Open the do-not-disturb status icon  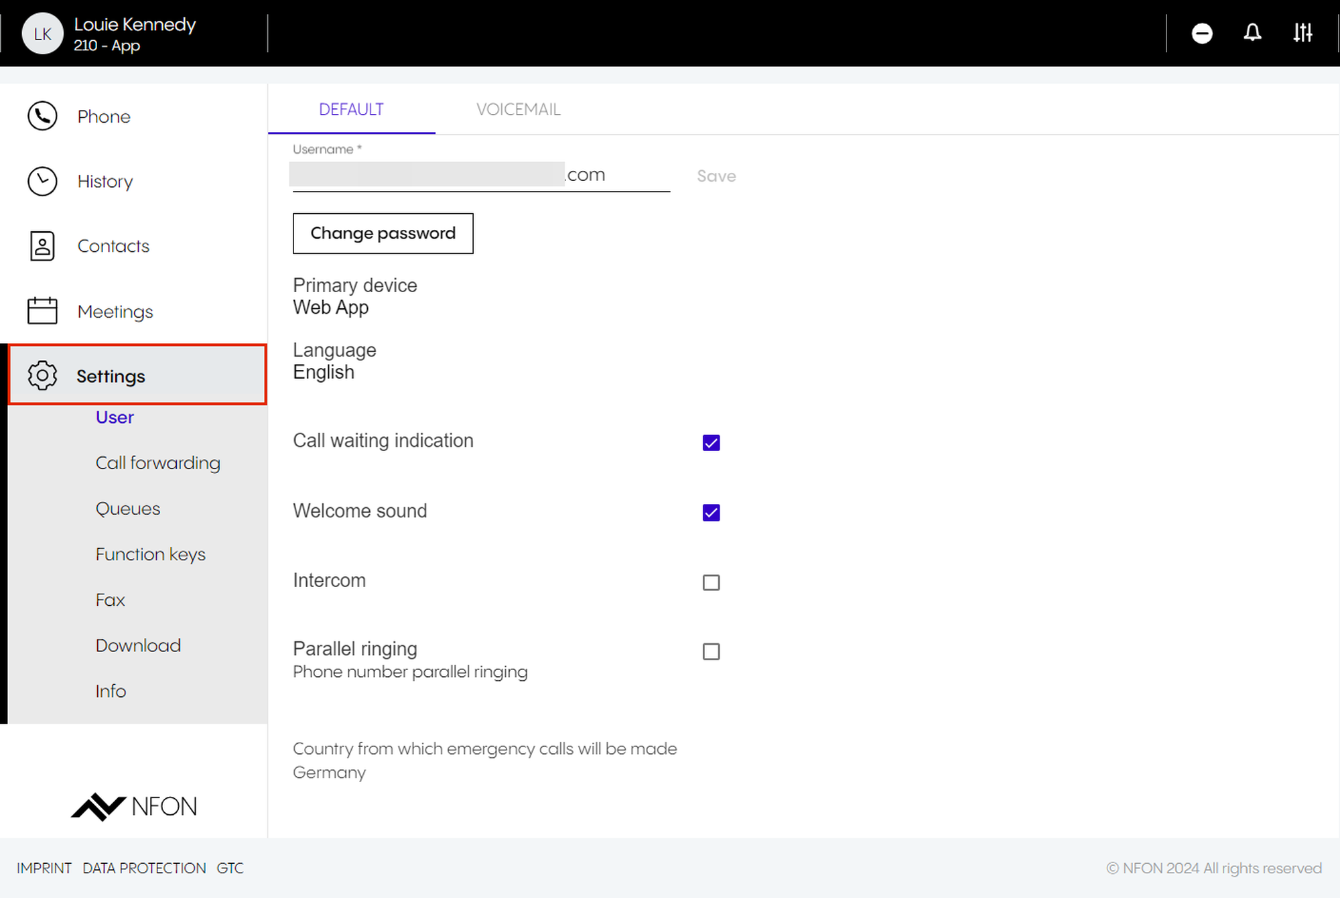(x=1202, y=33)
